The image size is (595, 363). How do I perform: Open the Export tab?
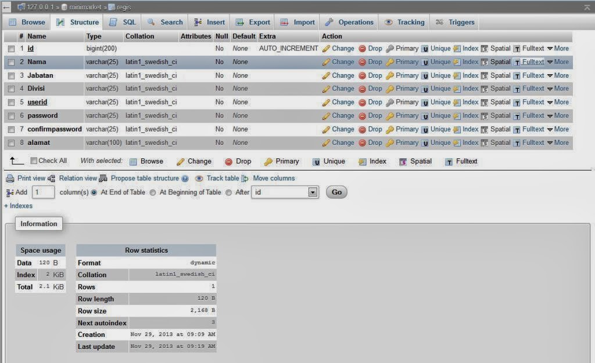253,23
